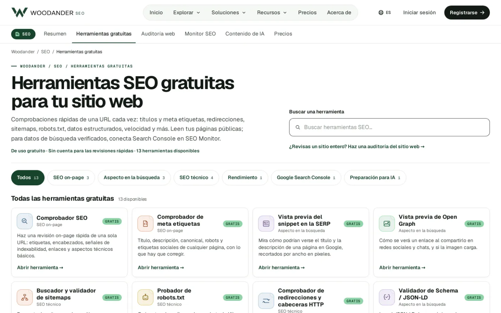
Task: Open the Precios tab in SEO subnav
Action: pos(283,34)
